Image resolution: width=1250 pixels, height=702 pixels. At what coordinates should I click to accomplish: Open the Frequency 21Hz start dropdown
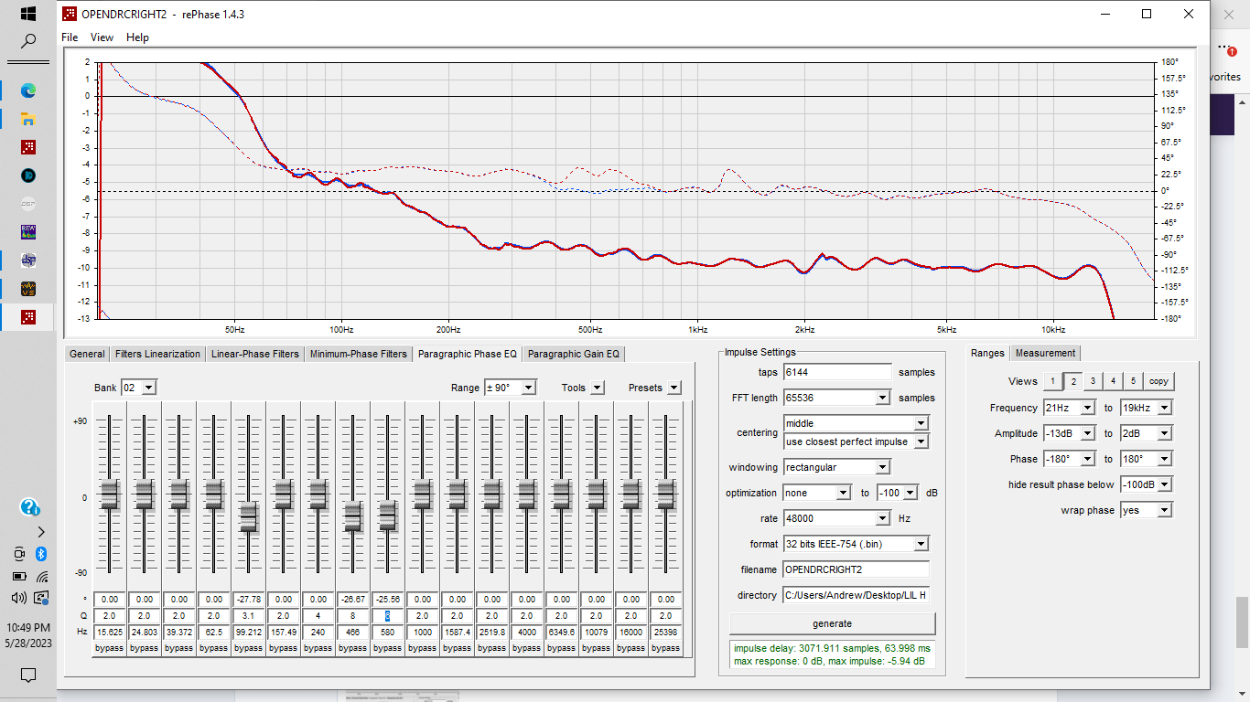click(x=1087, y=408)
